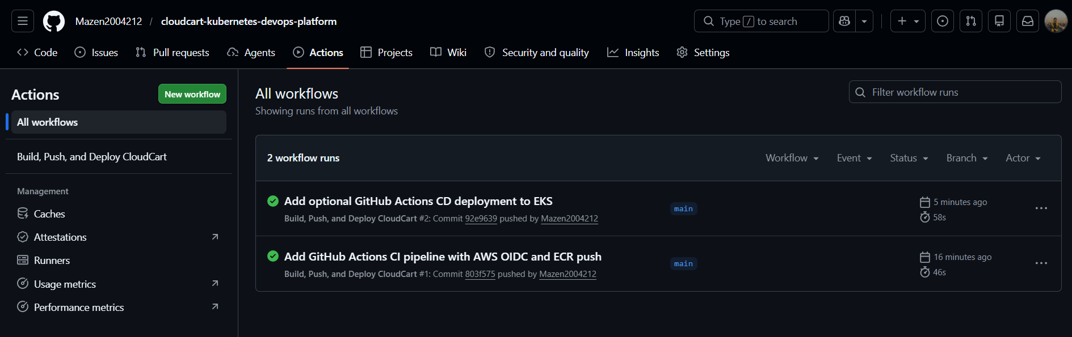
Task: Click the 46s duration text
Action: pyautogui.click(x=940, y=272)
